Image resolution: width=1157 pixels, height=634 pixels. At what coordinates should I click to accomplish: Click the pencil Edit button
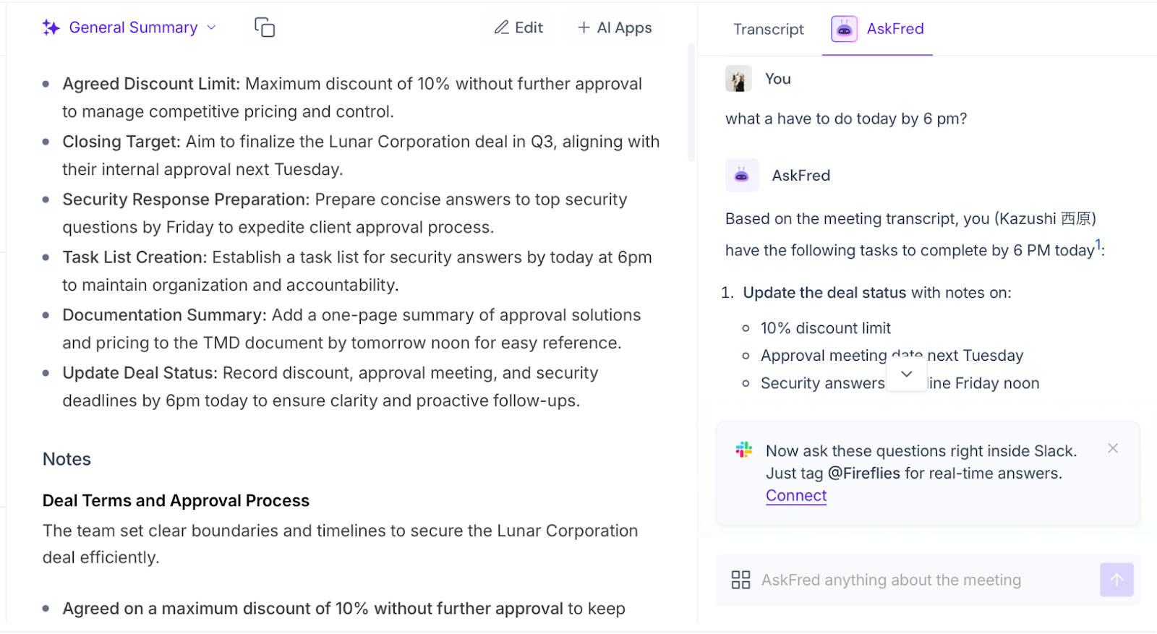pos(518,28)
